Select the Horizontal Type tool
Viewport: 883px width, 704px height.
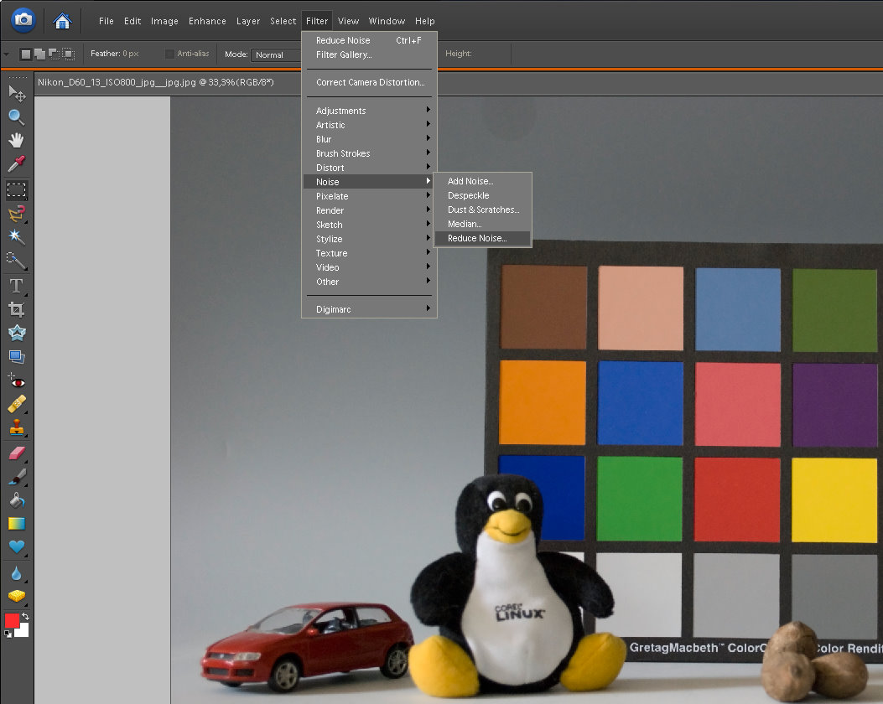[x=16, y=286]
